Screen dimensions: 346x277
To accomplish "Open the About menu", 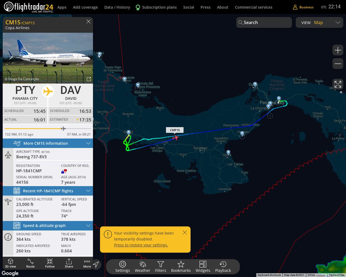I will [x=223, y=7].
